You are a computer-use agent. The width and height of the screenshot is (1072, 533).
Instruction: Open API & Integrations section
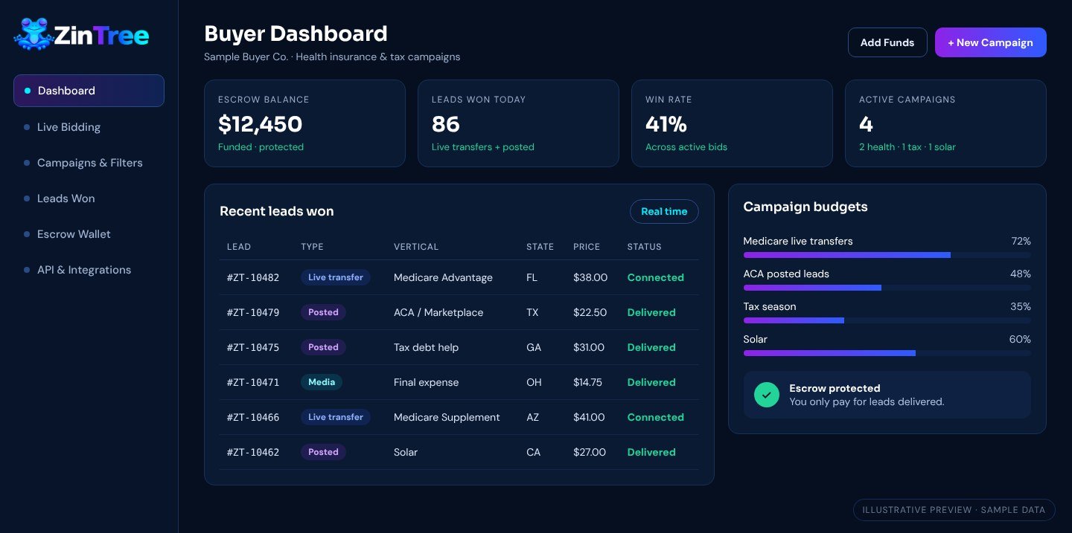[89, 270]
